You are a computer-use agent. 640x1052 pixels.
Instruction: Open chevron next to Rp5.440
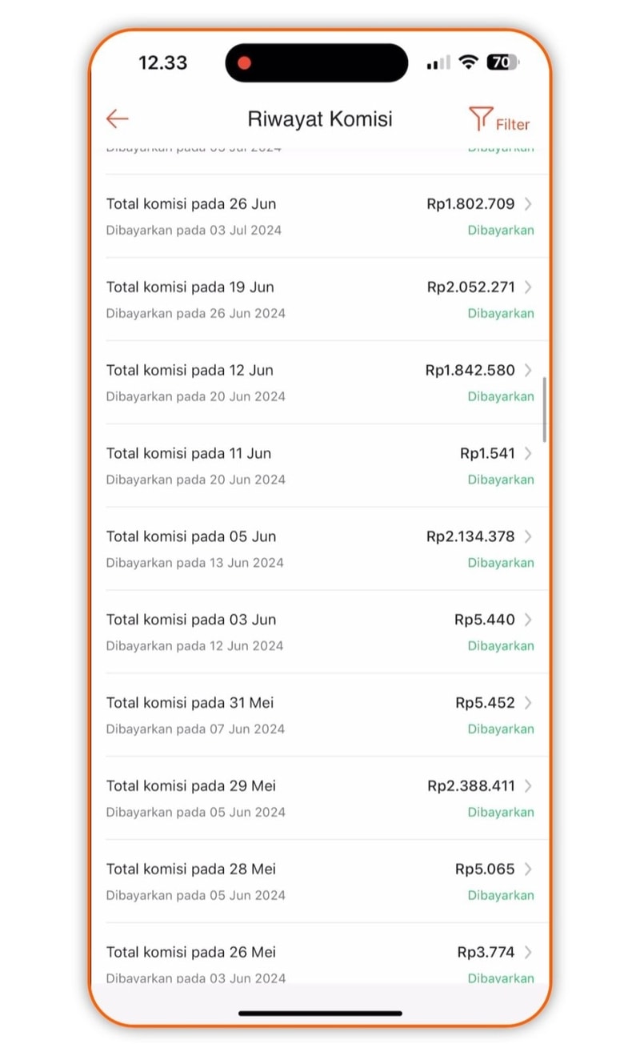528,620
